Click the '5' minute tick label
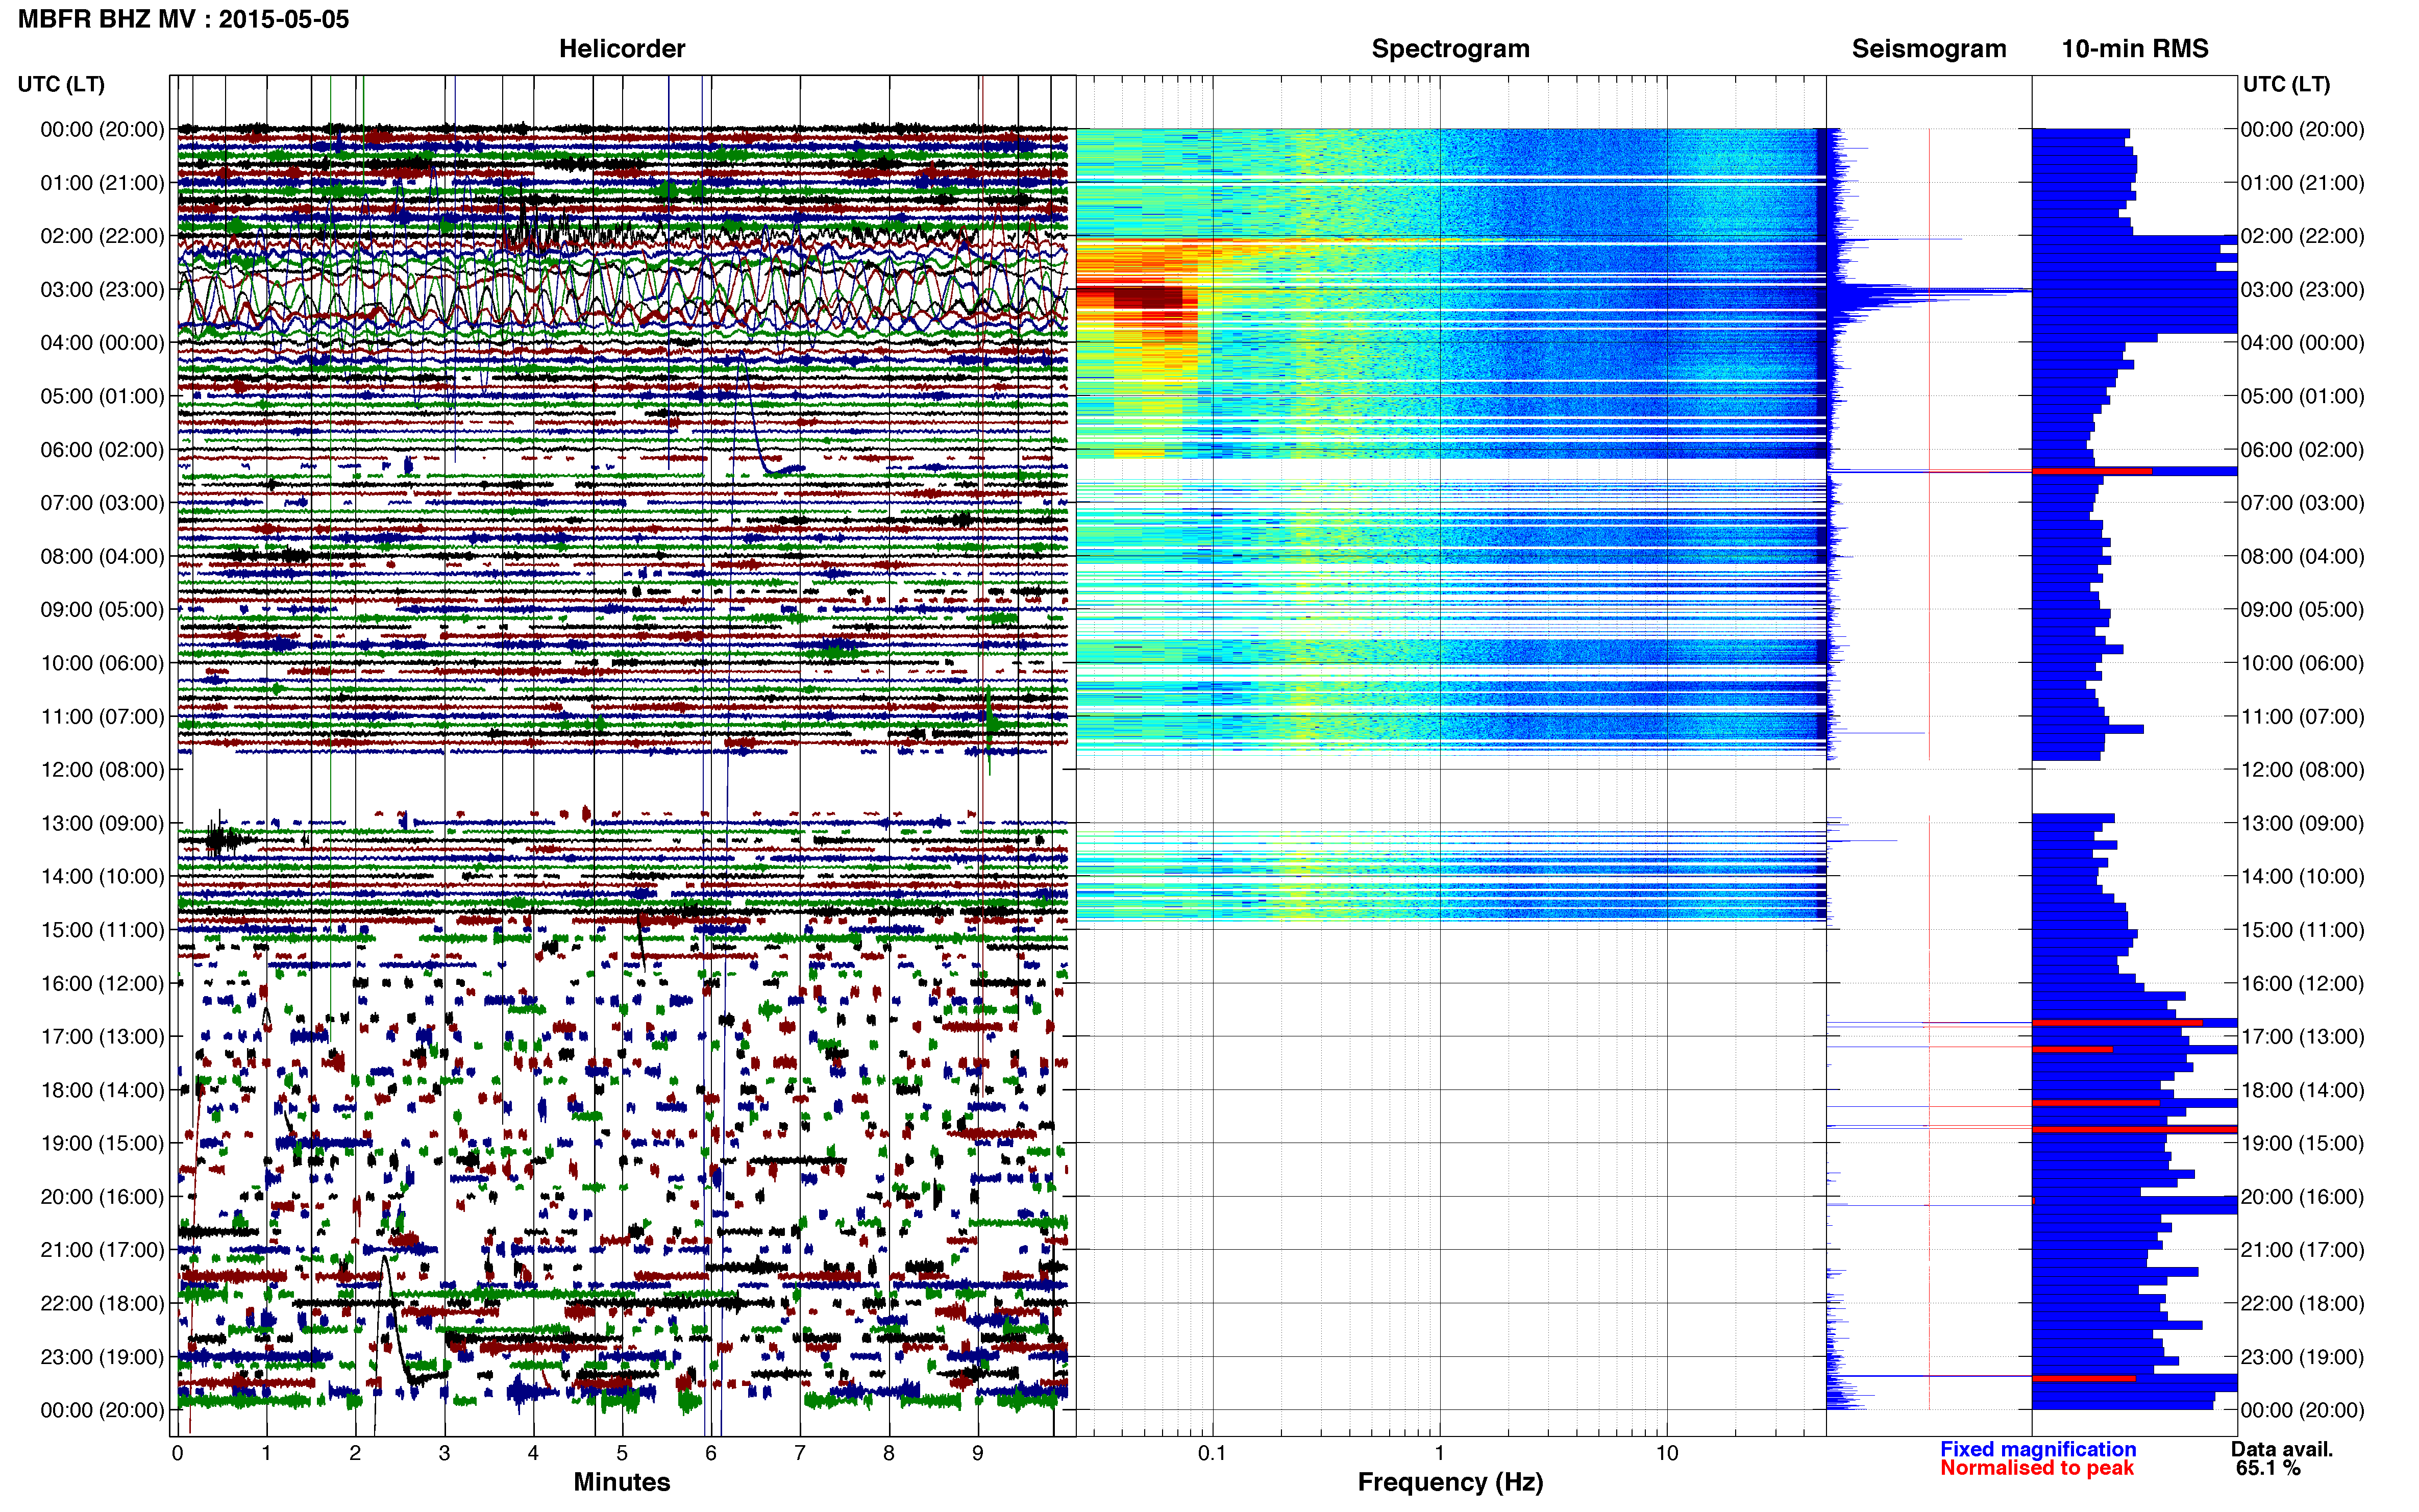 (x=622, y=1453)
